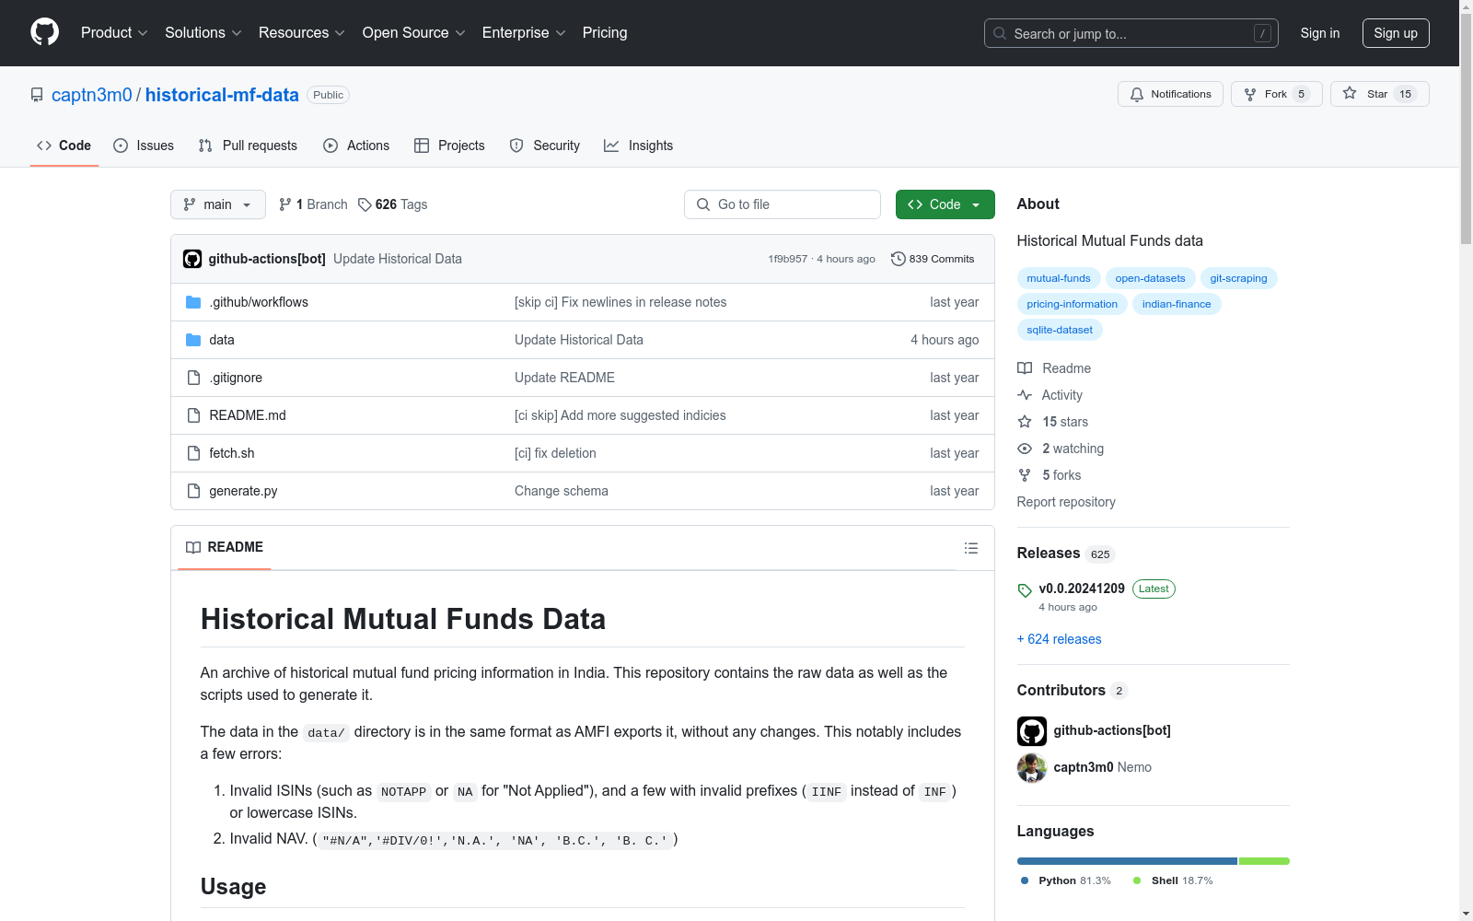This screenshot has height=921, width=1473.
Task: Click github-actions[bot] contributor avatar
Action: [x=1032, y=731]
